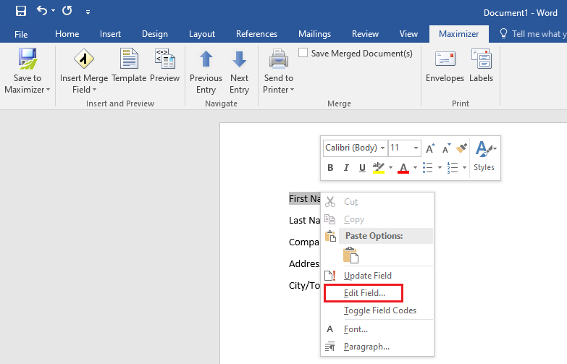Click the Labels icon
Screen dimensions: 567x364
coord(481,59)
